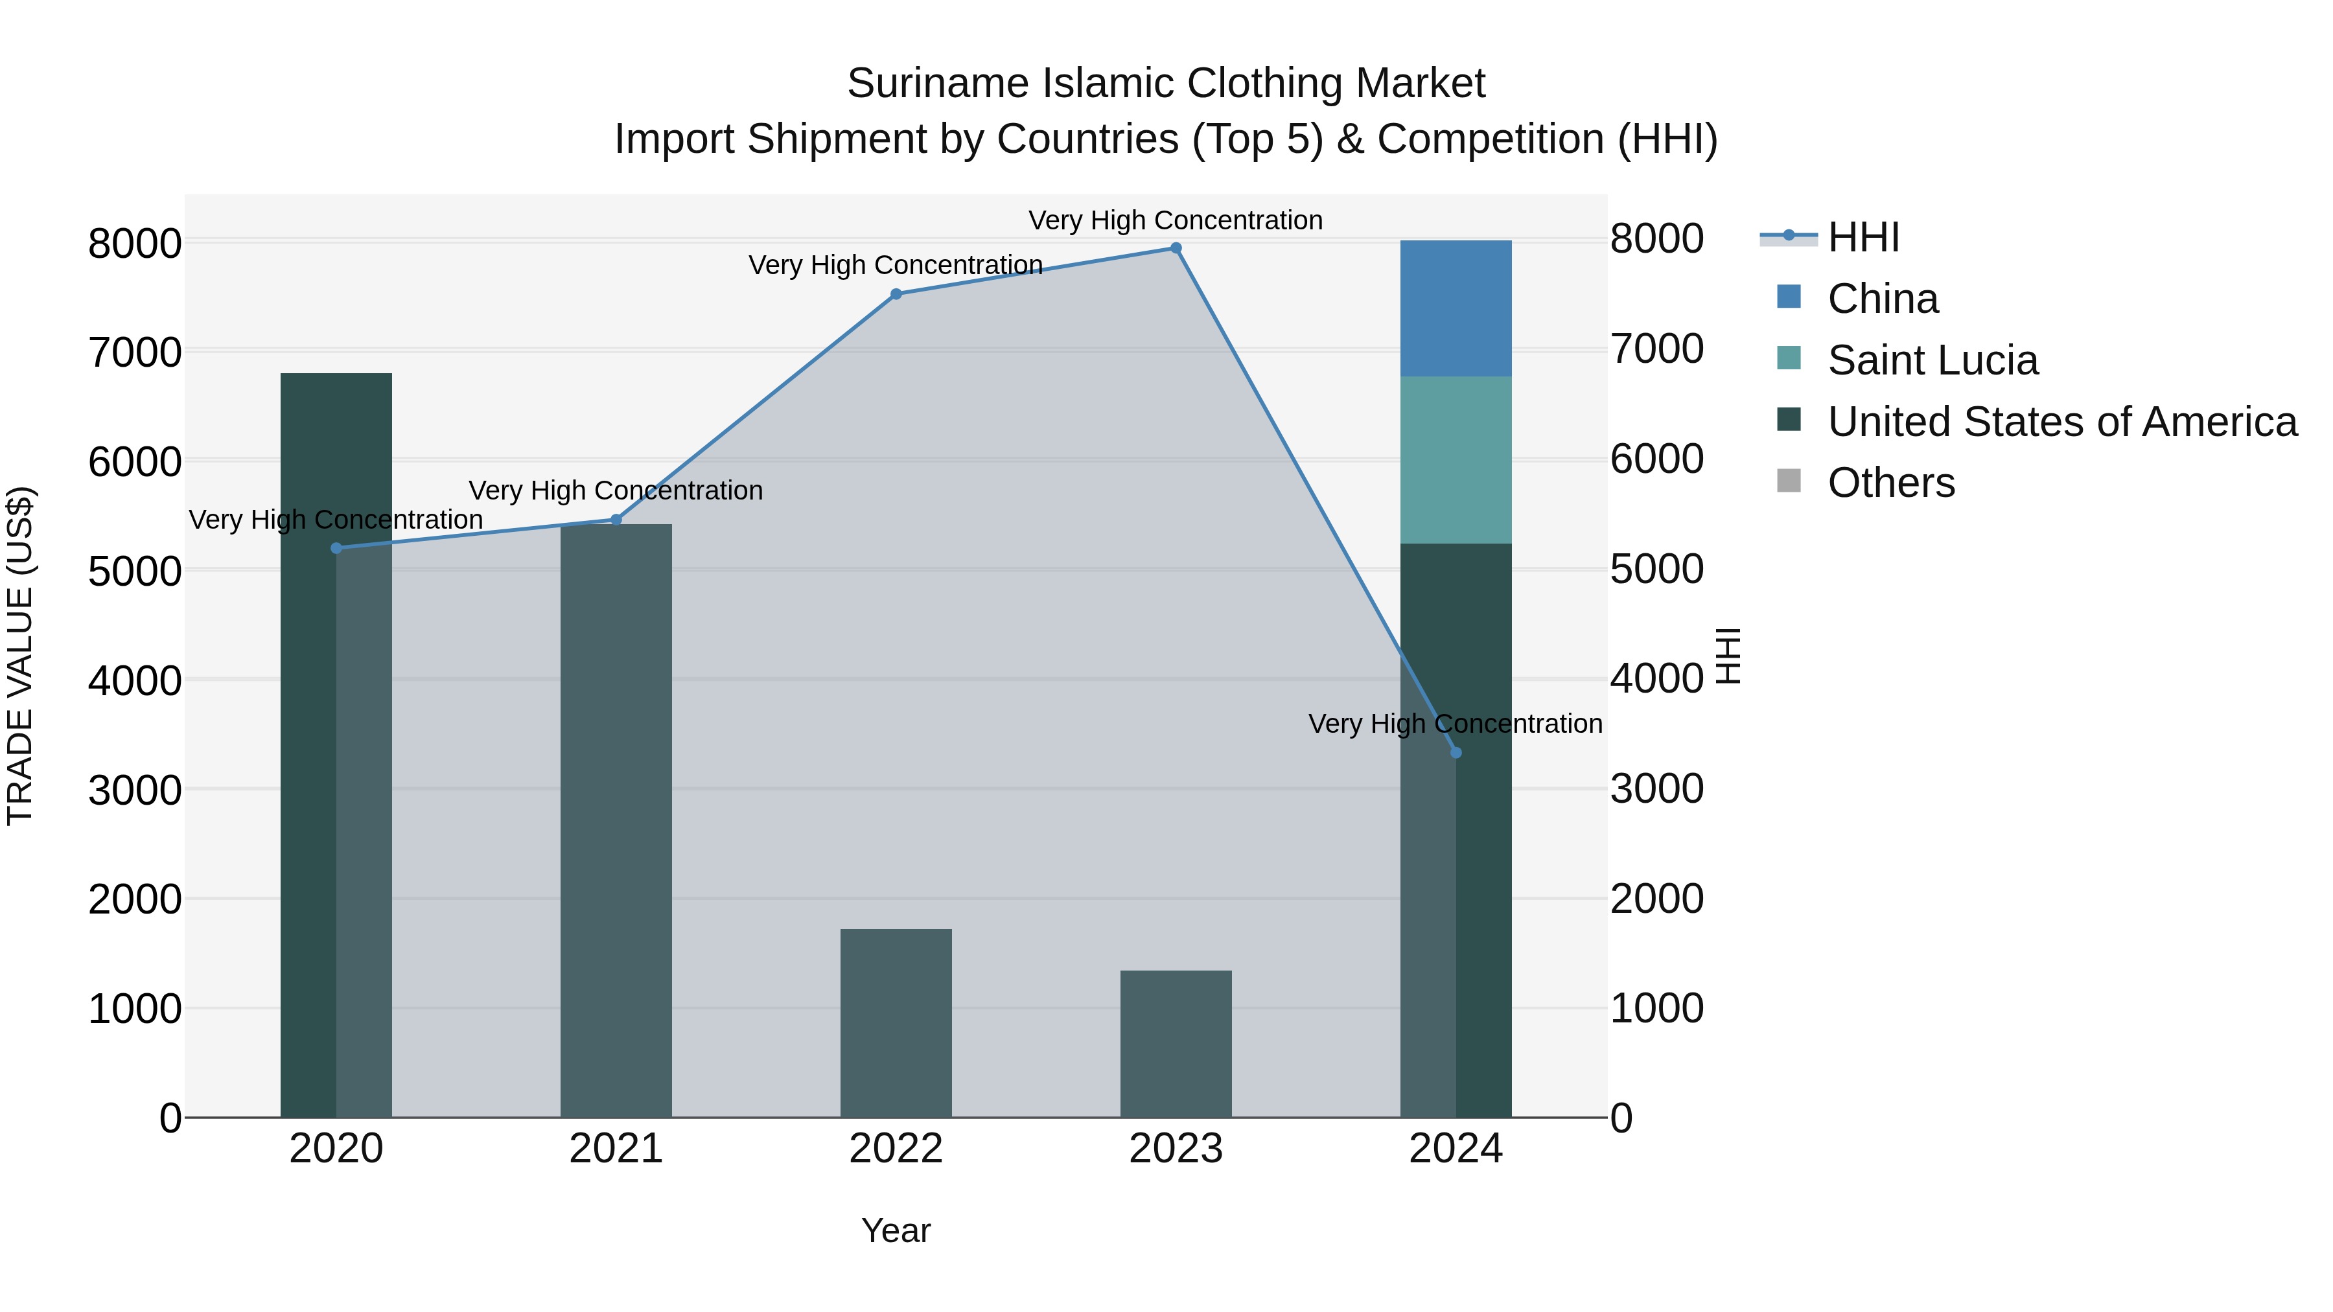Select the 2022 HHI data point
The image size is (2333, 1312).
(x=896, y=294)
